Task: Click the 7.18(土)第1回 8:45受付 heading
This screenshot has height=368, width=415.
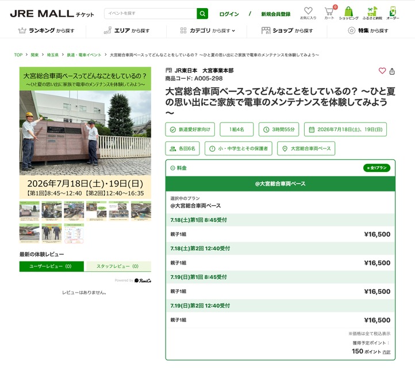Action: point(198,220)
